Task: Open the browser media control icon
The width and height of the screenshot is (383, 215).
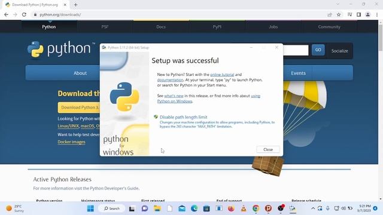Action: tap(349, 14)
